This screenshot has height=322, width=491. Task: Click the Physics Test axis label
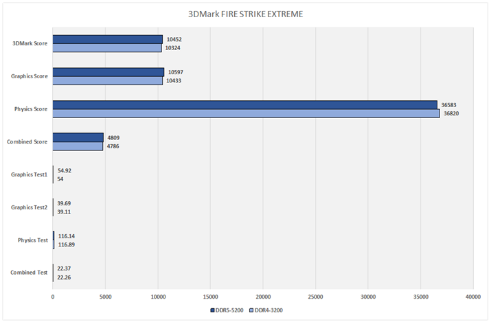[32, 240]
